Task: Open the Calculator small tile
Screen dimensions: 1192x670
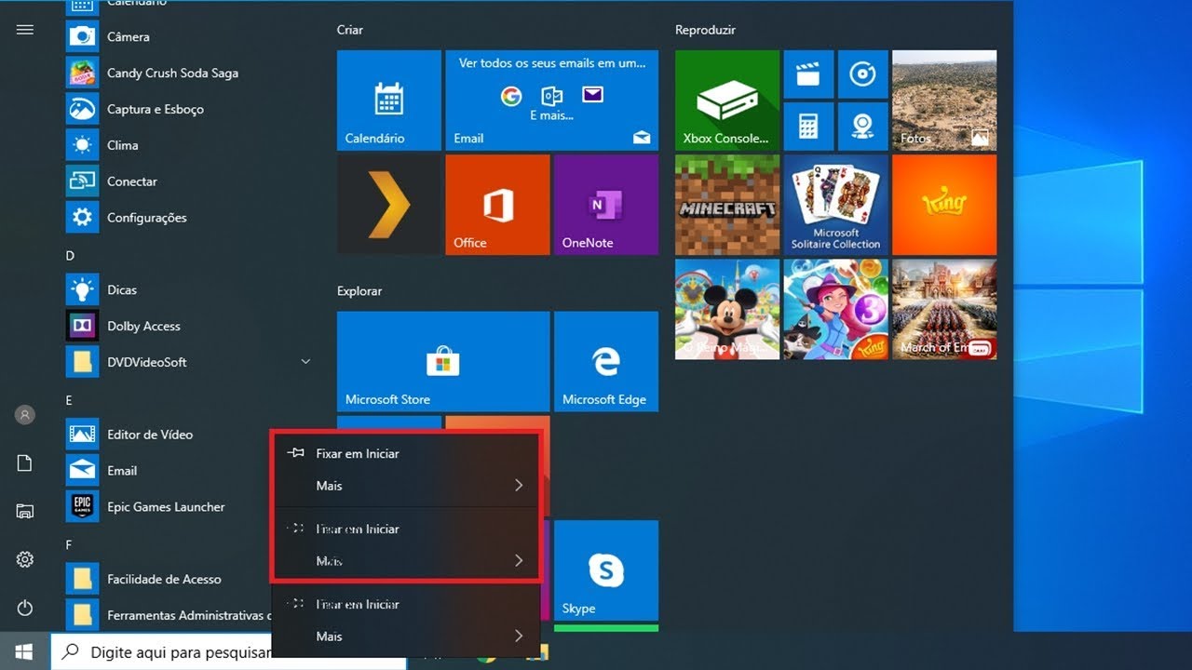Action: [x=808, y=127]
